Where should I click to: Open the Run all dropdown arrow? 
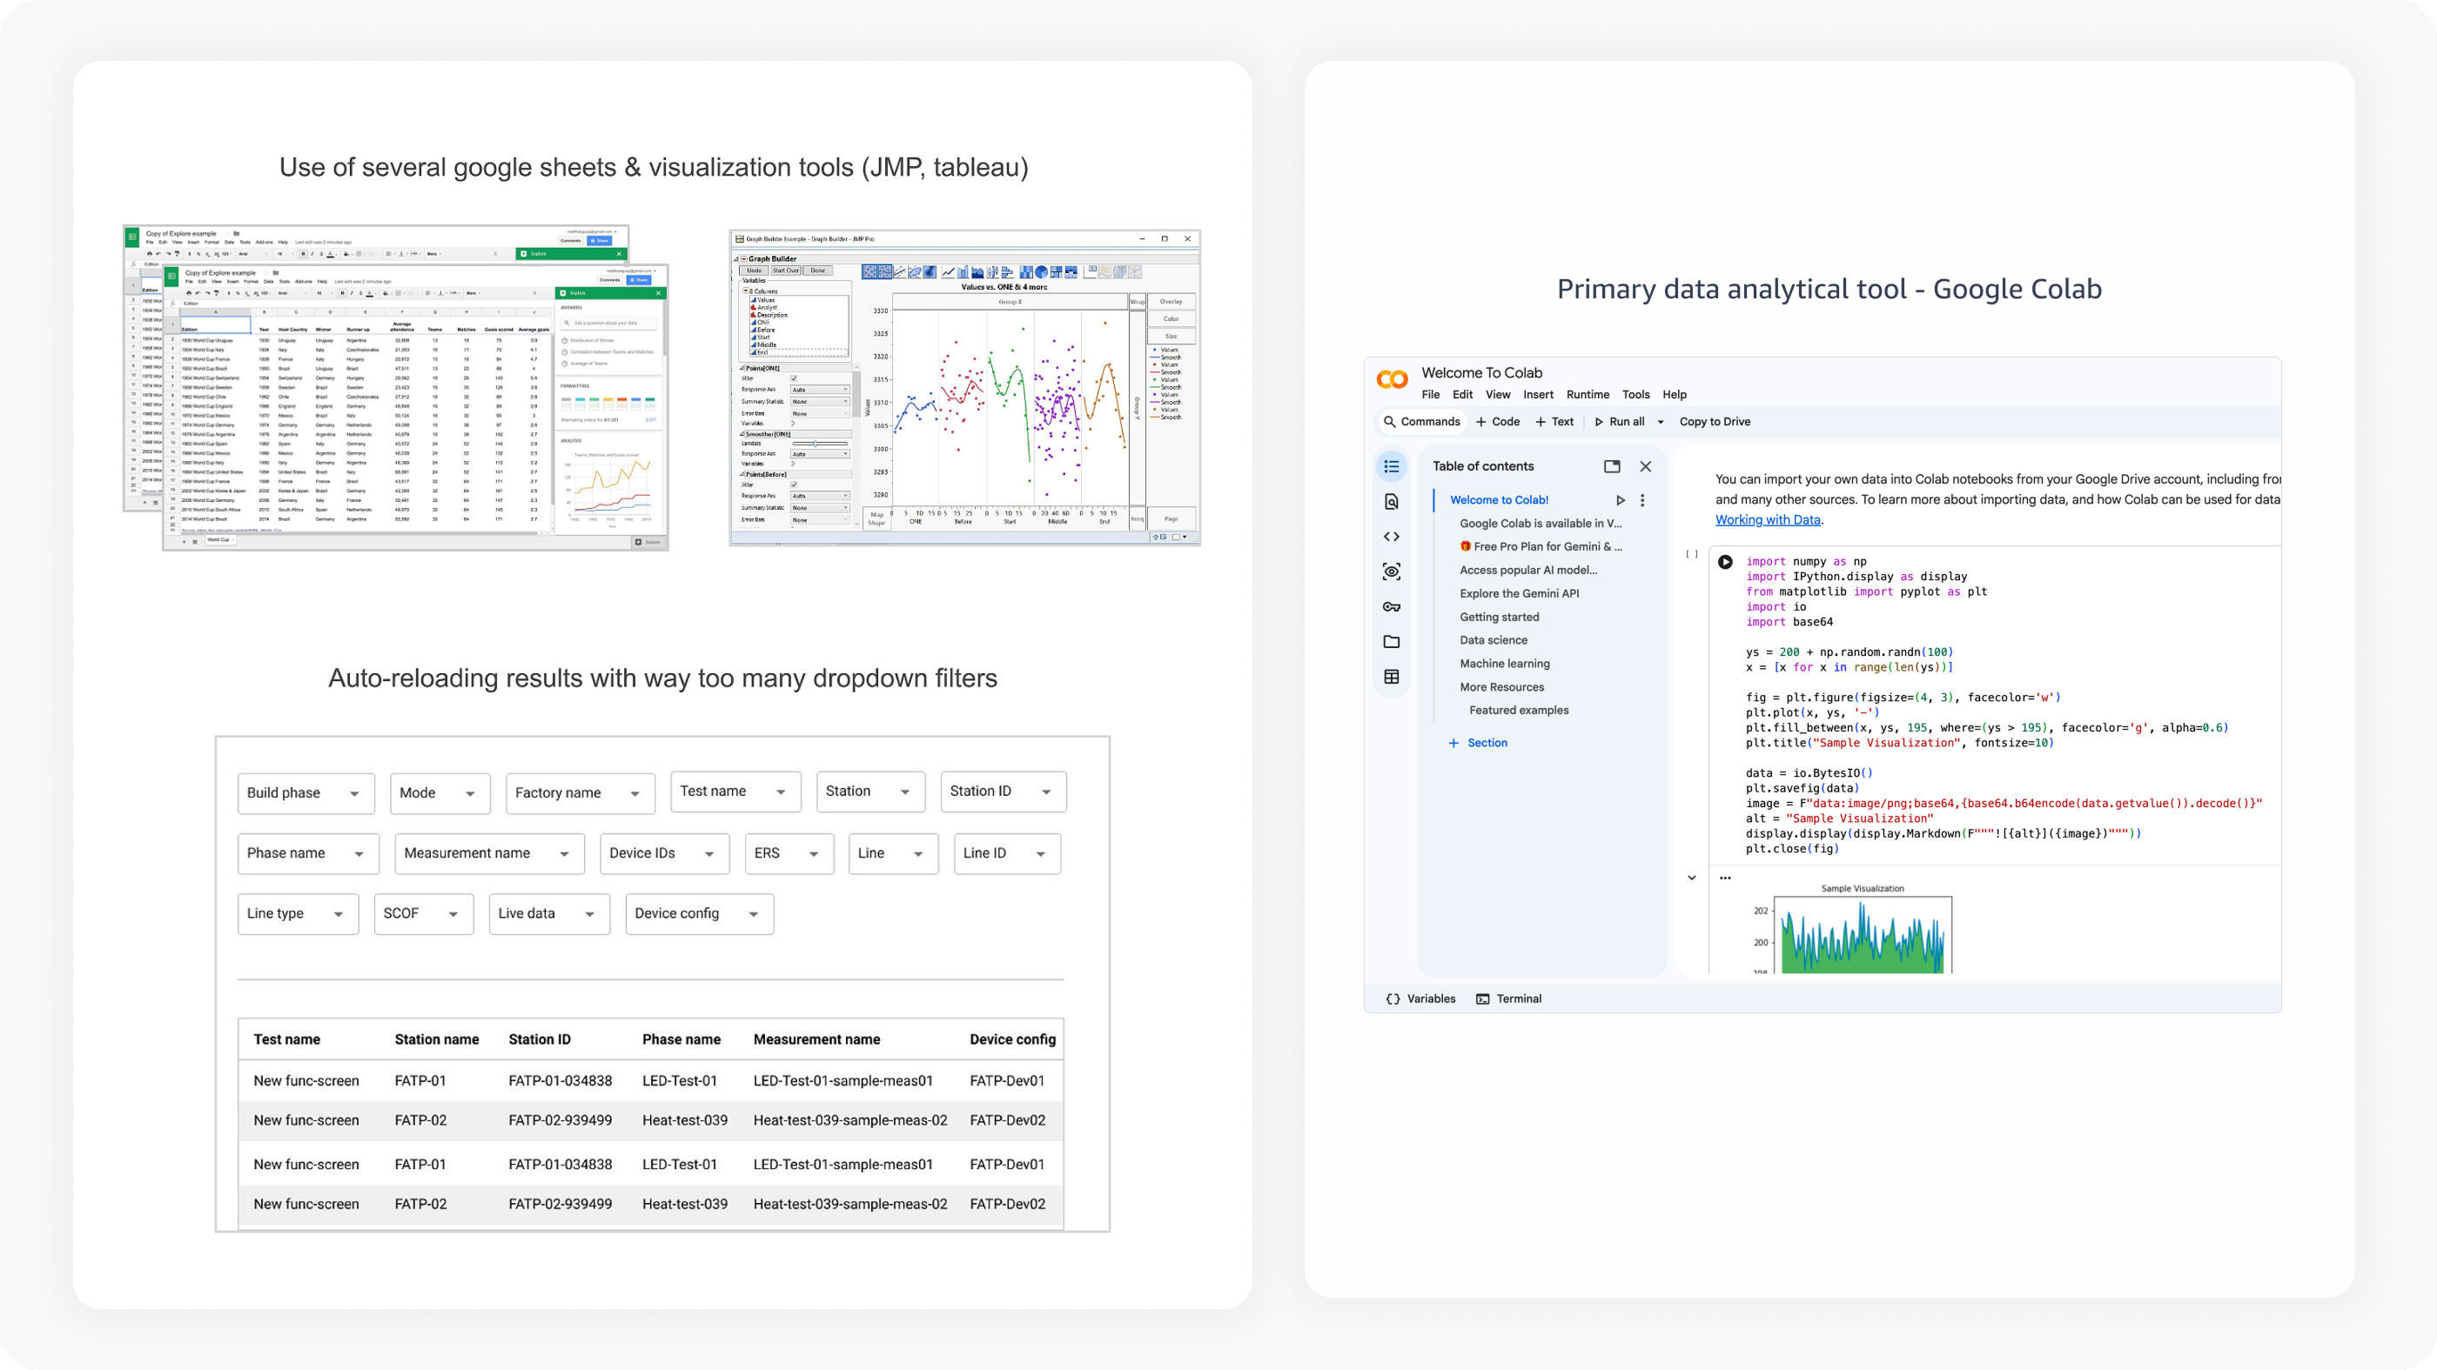1661,422
